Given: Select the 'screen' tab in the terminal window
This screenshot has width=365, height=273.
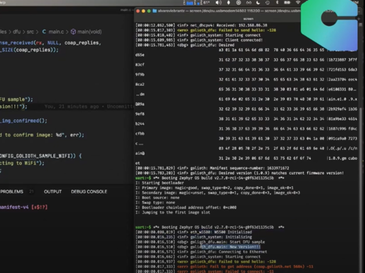Looking at the screenshot, I should point(248,19).
